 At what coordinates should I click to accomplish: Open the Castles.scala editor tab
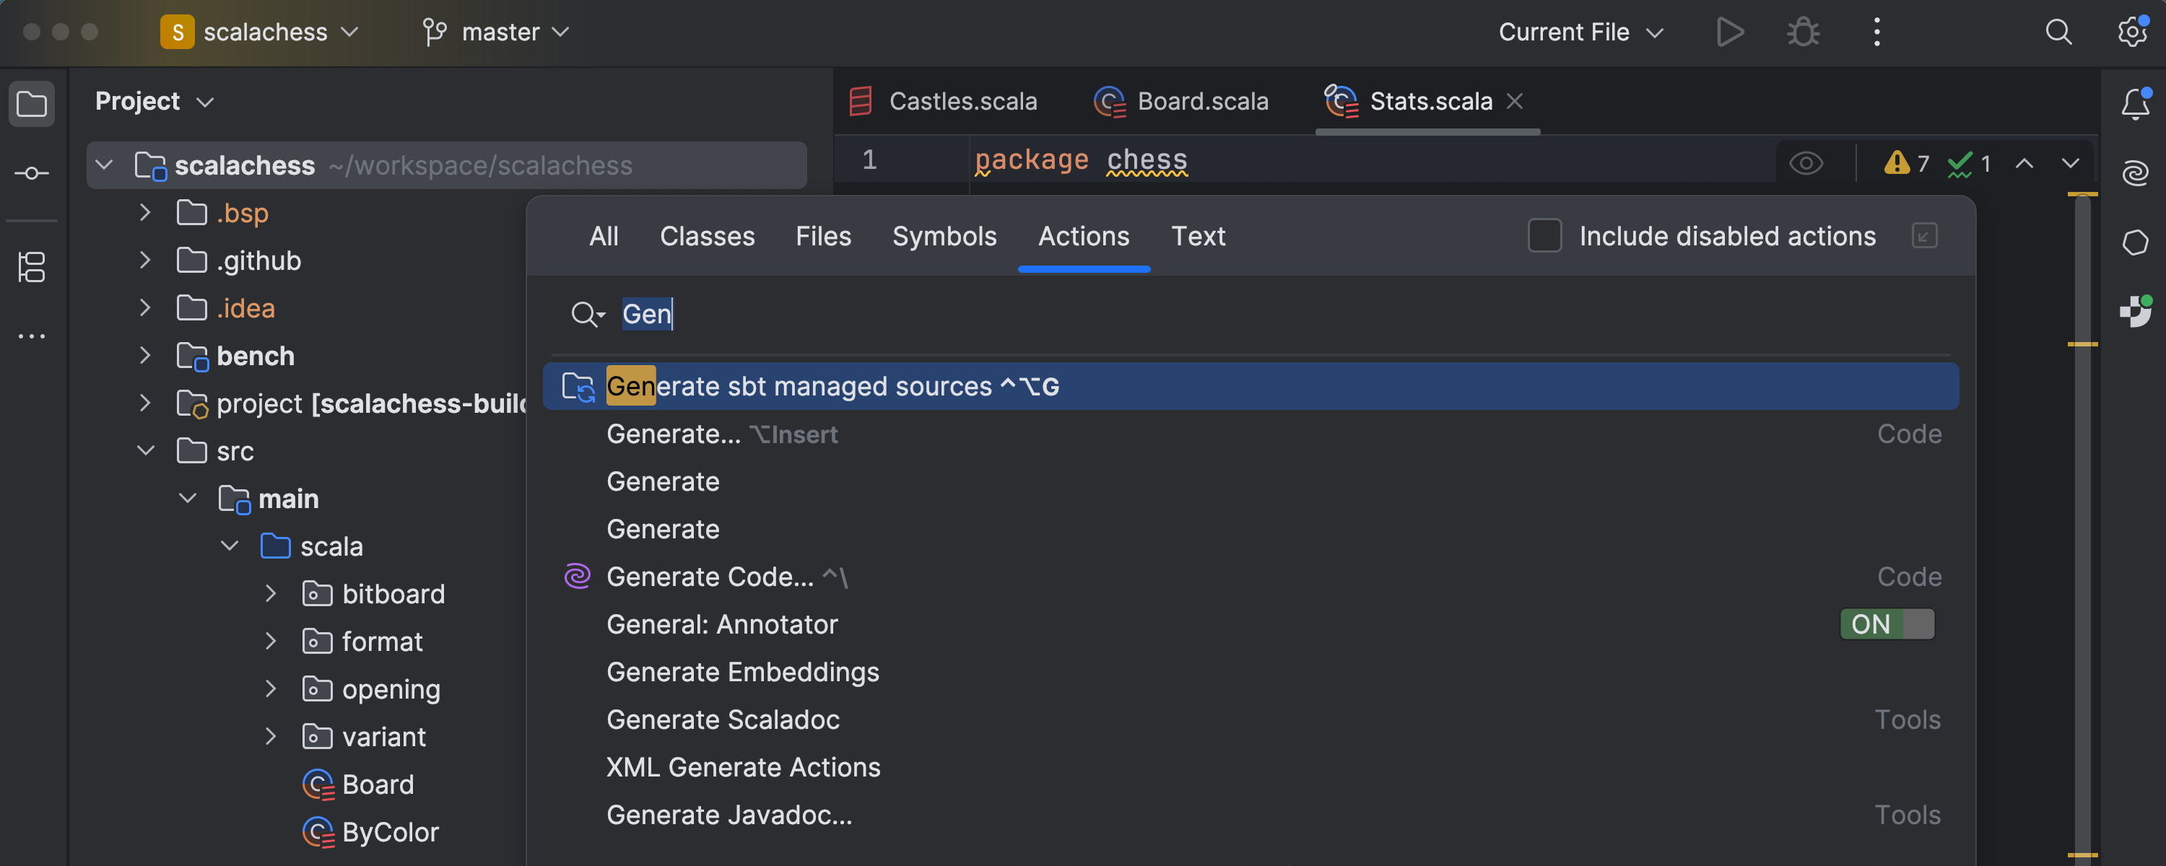tap(944, 102)
